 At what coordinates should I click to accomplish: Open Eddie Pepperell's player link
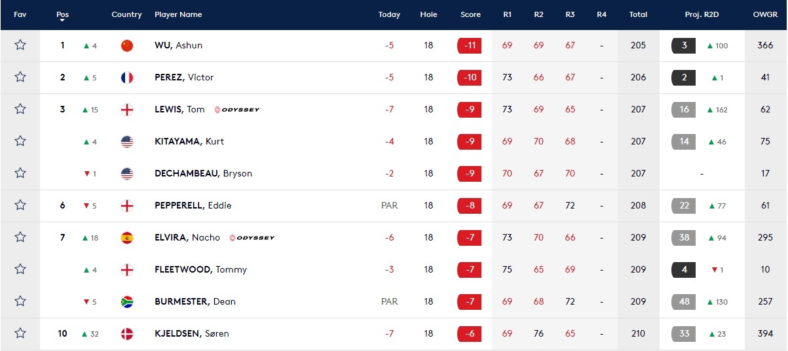point(193,206)
